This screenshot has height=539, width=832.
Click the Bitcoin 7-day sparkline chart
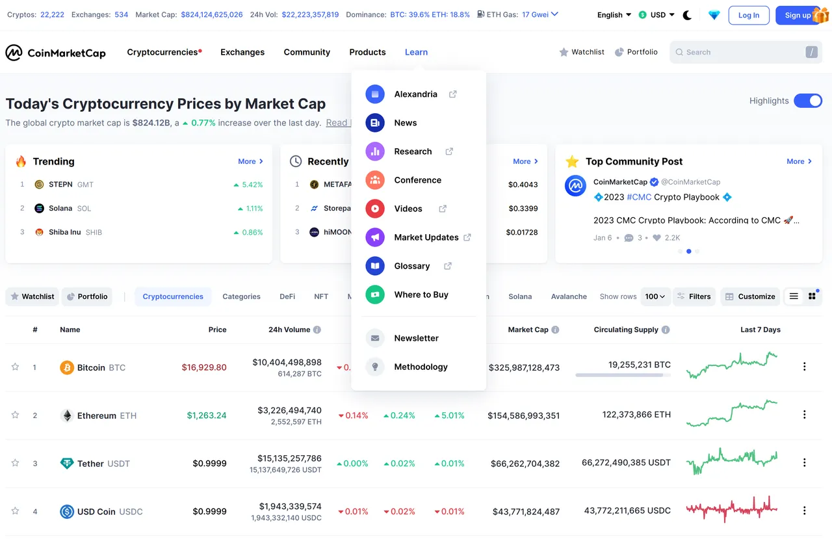point(732,365)
